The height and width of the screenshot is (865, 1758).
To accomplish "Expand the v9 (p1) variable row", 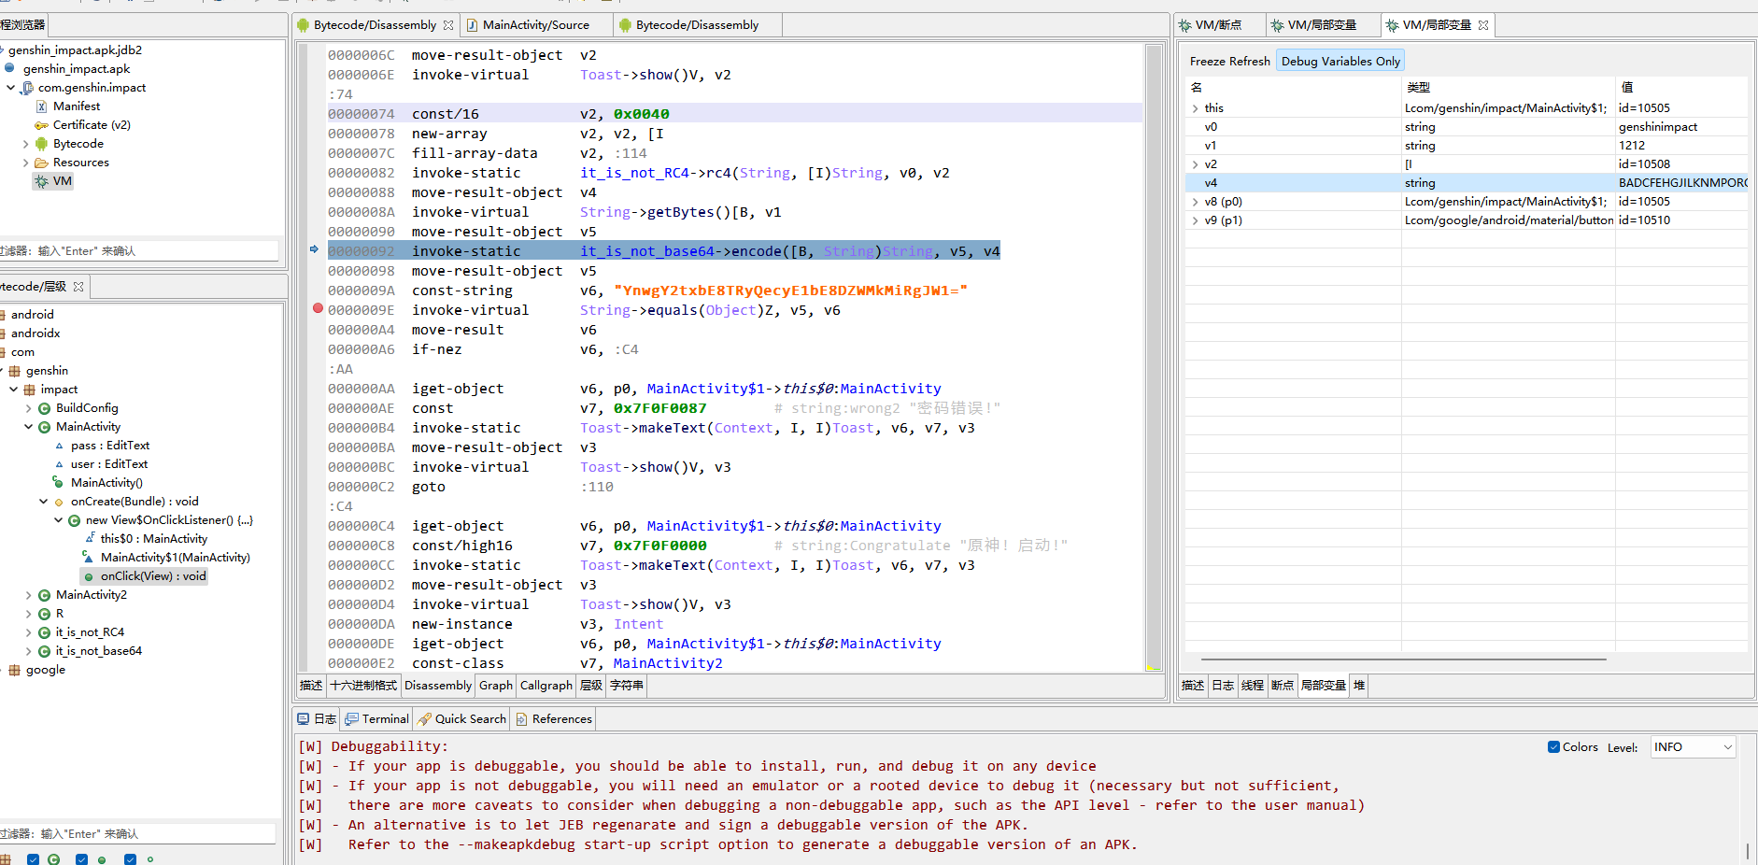I will [x=1195, y=220].
